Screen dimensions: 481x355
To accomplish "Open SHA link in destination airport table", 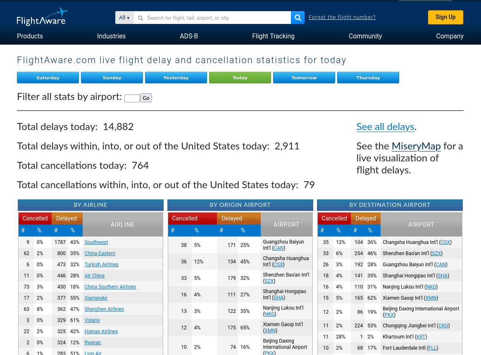I will (443, 276).
